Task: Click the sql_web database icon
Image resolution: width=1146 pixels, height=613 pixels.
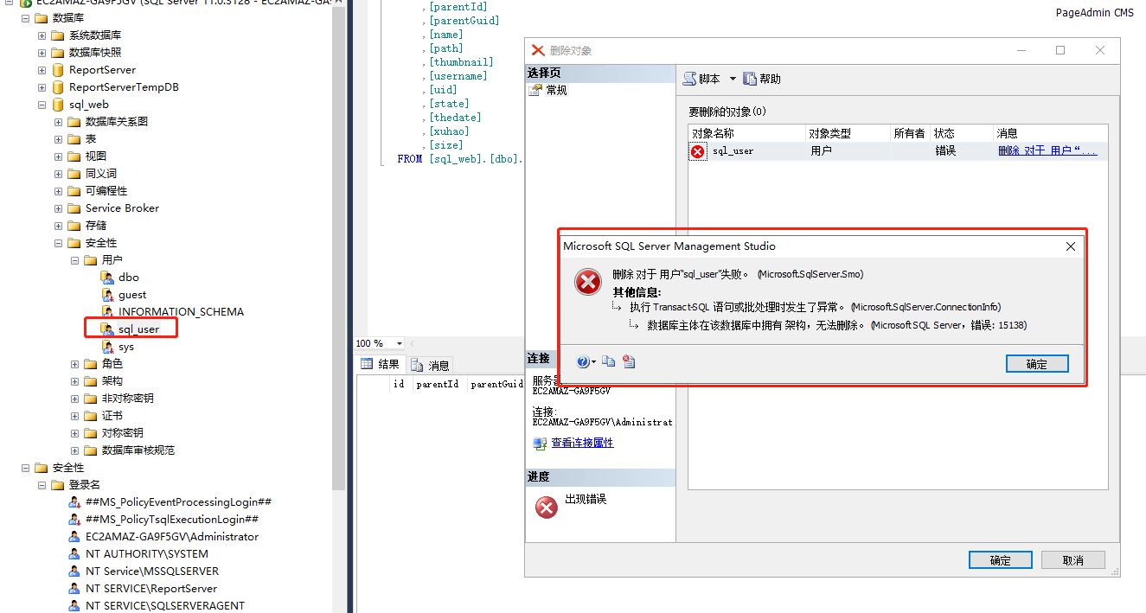Action: (57, 105)
